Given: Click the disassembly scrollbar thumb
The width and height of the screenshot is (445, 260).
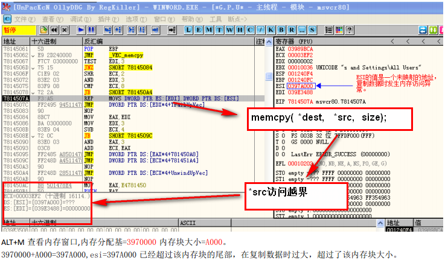Looking at the screenshot, I should [x=269, y=77].
